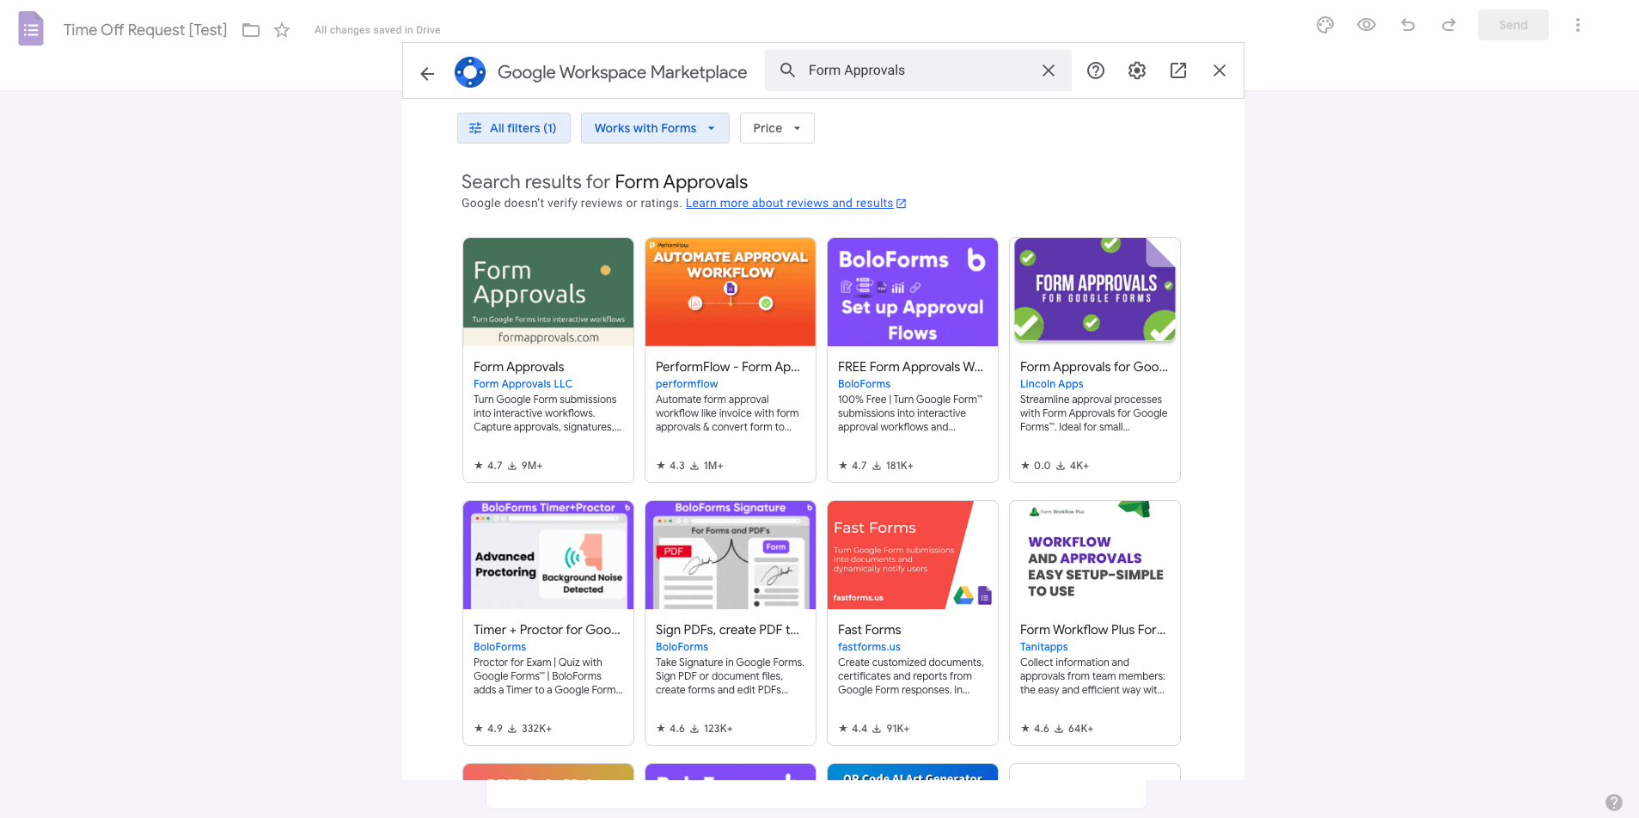Open Marketplace in new window icon
Viewport: 1639px width, 818px height.
[x=1177, y=70]
